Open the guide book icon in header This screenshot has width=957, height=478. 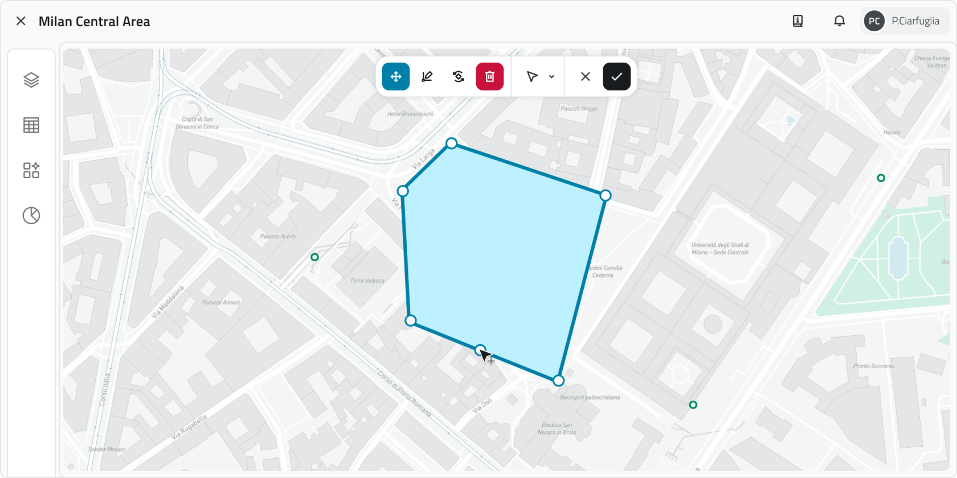(x=797, y=21)
